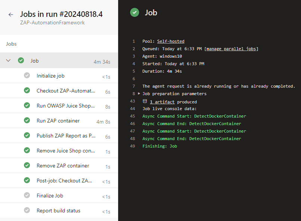
Task: Open the Self-hosted pool link
Action: coord(171,41)
